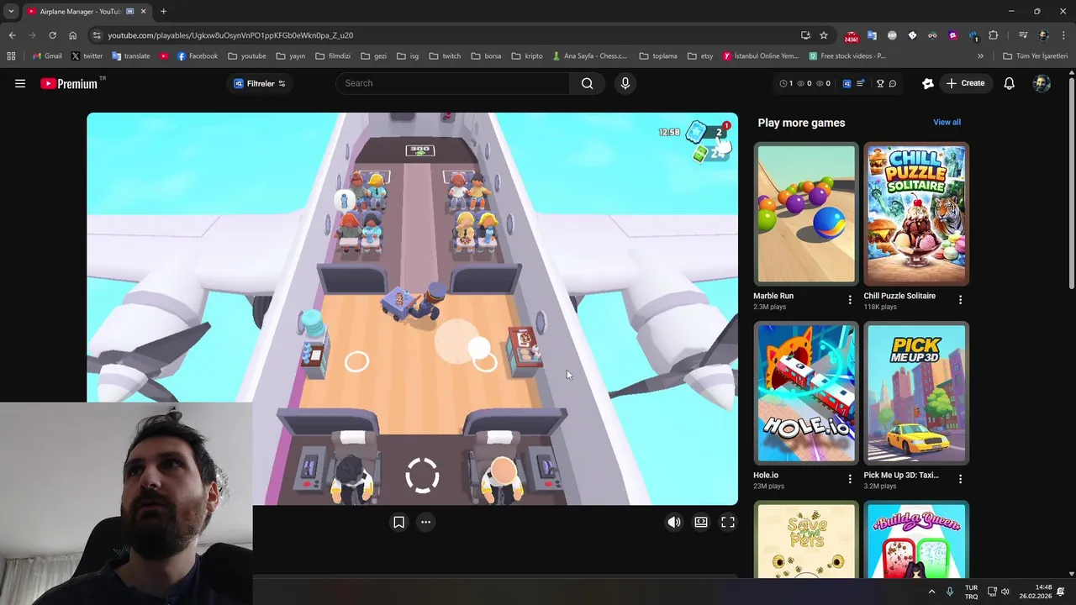Open the youtube bookmarks folder

click(x=247, y=56)
